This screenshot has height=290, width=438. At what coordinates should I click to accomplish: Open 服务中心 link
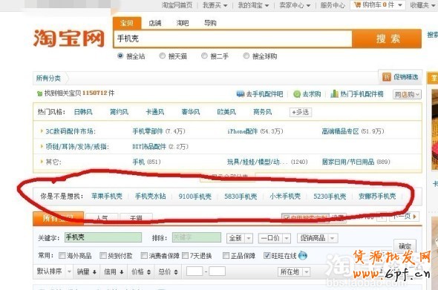[333, 5]
